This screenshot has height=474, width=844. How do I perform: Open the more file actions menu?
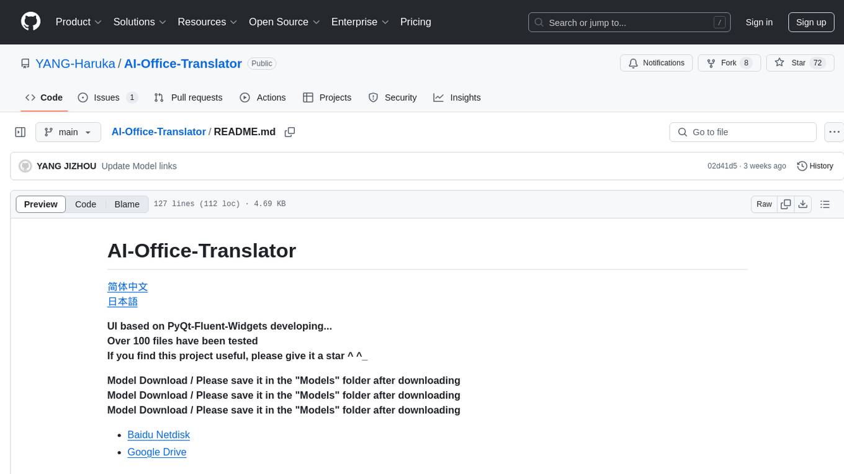click(x=834, y=132)
